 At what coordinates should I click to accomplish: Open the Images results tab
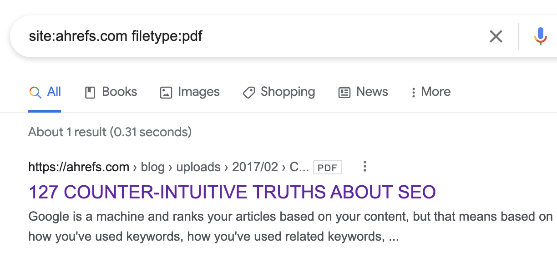coord(198,92)
